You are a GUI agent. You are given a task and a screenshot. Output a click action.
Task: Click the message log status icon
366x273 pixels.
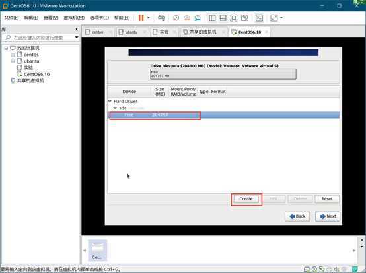coord(355,269)
